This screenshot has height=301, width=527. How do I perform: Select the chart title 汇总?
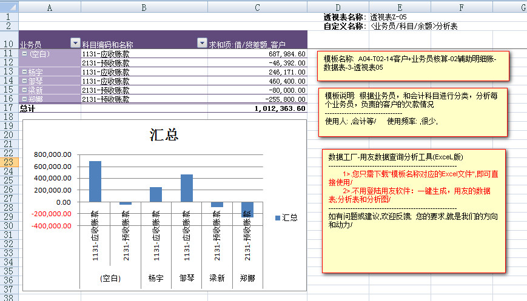pos(164,134)
